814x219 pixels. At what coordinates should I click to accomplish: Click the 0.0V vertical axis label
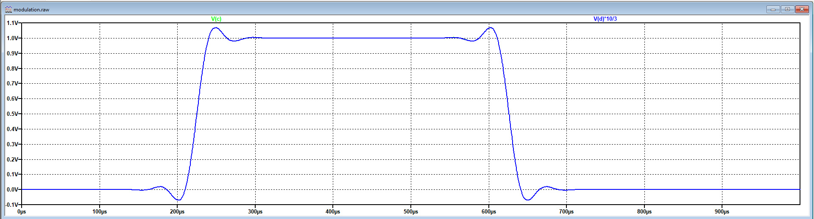[12, 189]
